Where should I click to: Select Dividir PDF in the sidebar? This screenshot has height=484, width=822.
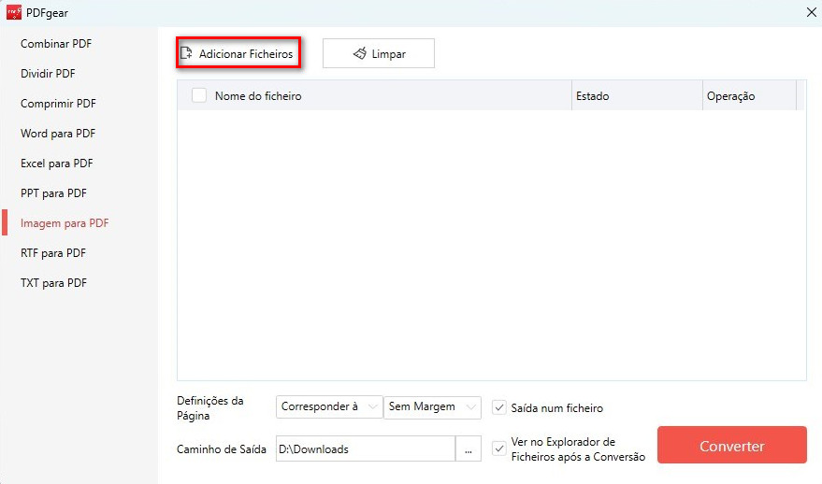(x=48, y=74)
